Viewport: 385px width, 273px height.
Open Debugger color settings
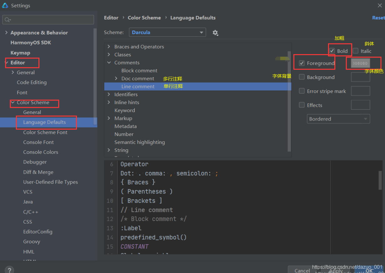[x=35, y=162]
